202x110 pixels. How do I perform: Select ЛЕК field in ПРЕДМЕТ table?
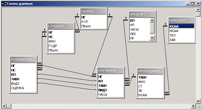[140, 34]
